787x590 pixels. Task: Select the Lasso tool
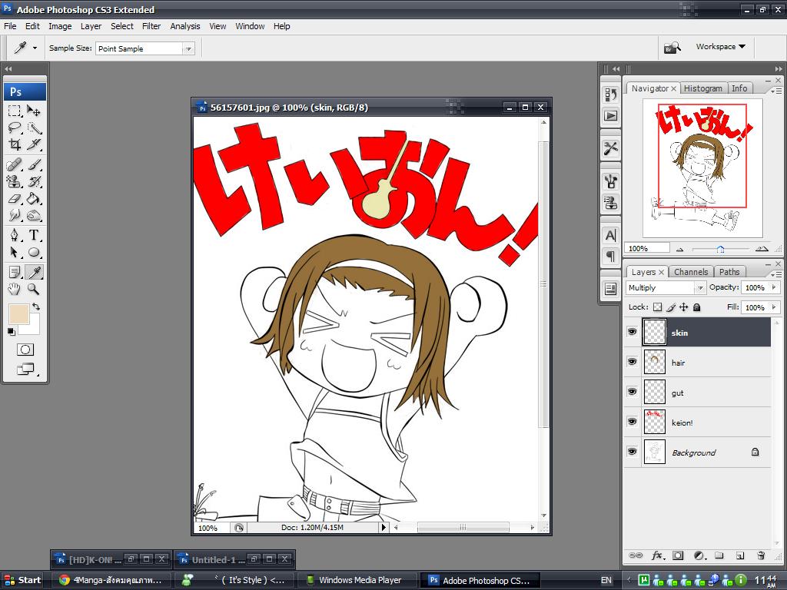15,128
